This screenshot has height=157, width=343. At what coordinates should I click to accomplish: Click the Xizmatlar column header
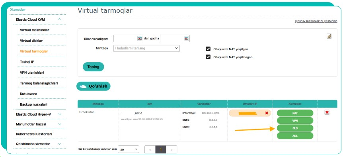point(295,104)
